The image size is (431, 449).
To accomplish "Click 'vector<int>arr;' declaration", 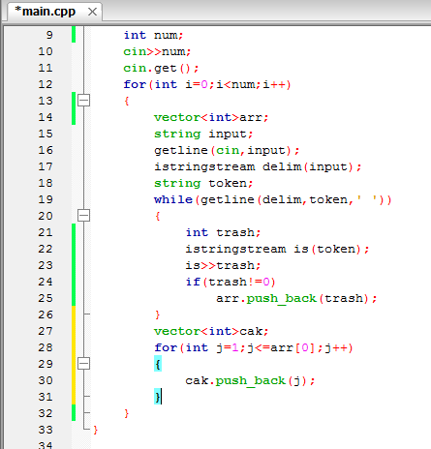I will pyautogui.click(x=211, y=117).
